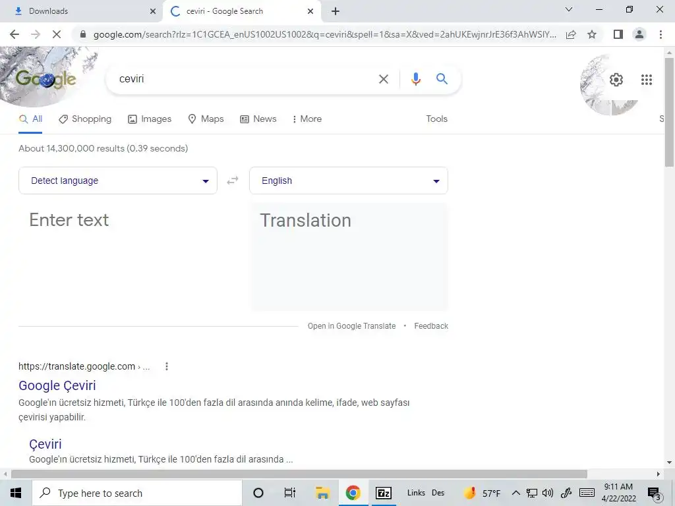
Task: Open a new browser tab
Action: (336, 11)
